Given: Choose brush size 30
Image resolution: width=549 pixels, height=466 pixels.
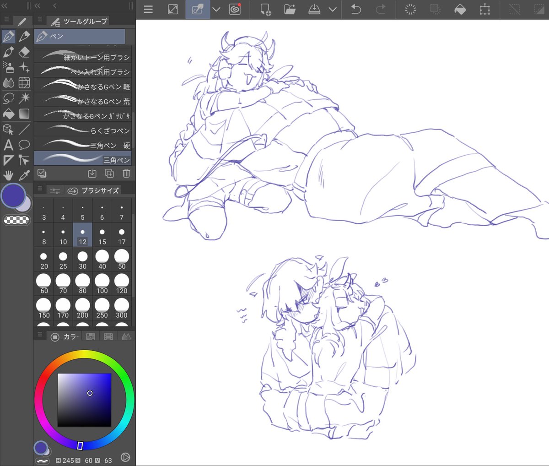Looking at the screenshot, I should 82,260.
